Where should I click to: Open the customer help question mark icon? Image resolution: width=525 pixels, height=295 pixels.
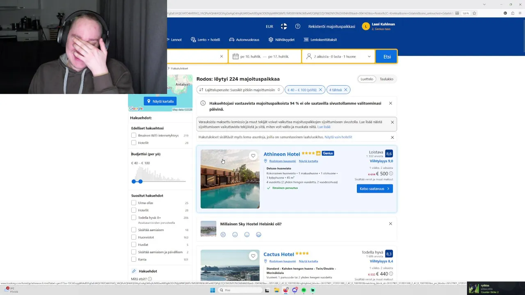pos(298,27)
